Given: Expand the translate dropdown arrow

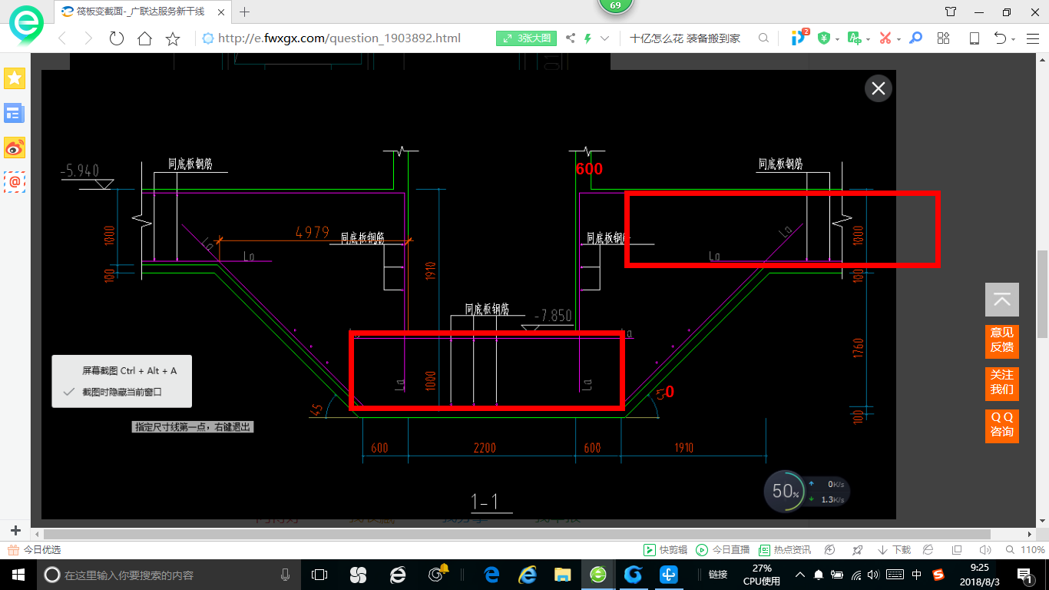Looking at the screenshot, I should click(868, 38).
